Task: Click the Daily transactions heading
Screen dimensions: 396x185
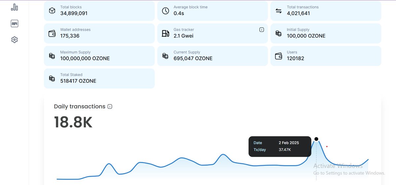Action: [x=80, y=107]
